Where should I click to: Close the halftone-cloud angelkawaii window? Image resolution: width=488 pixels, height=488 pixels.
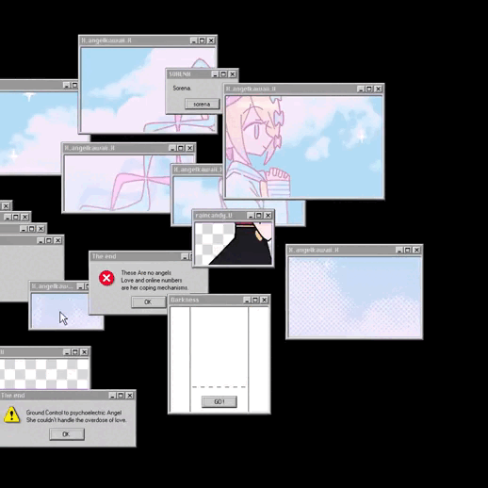coord(416,250)
